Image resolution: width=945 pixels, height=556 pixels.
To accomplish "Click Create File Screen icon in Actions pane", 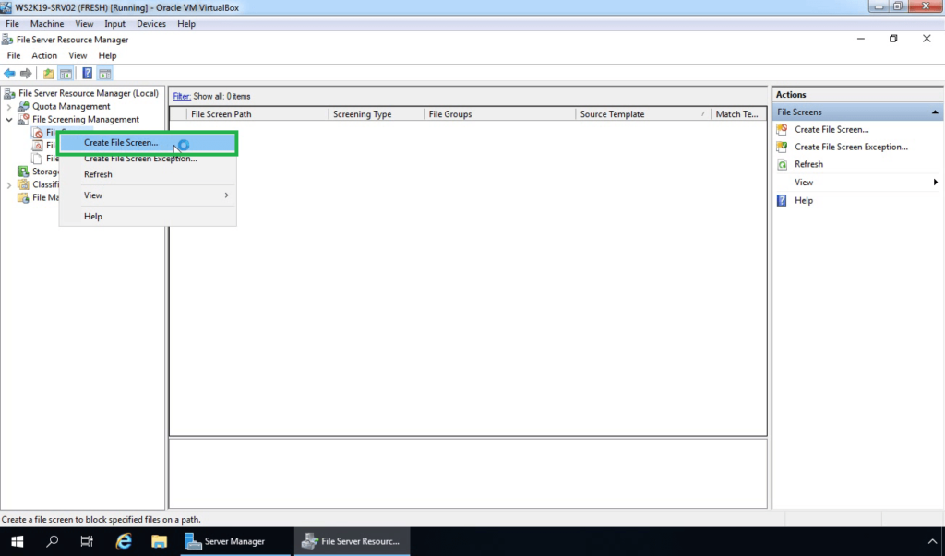I will click(x=783, y=129).
